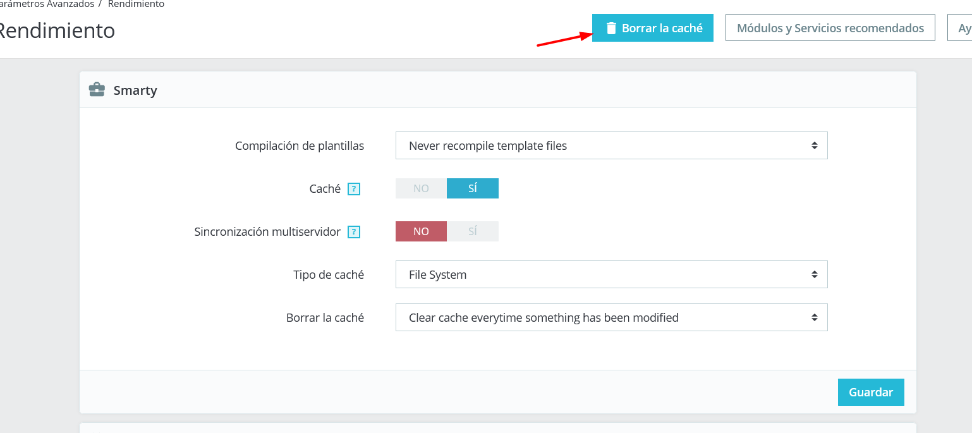This screenshot has width=972, height=433.
Task: Click the Compilación de plantillas label
Action: point(300,145)
